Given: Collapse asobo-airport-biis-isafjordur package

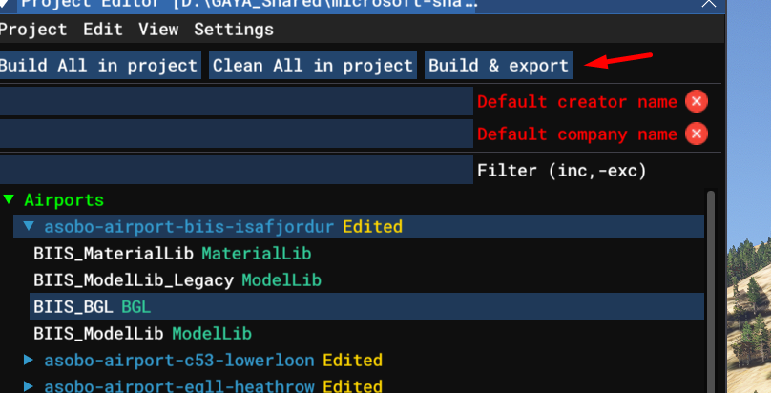Looking at the screenshot, I should point(29,227).
